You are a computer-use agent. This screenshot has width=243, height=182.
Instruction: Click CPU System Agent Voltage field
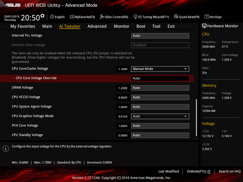tap(160, 107)
